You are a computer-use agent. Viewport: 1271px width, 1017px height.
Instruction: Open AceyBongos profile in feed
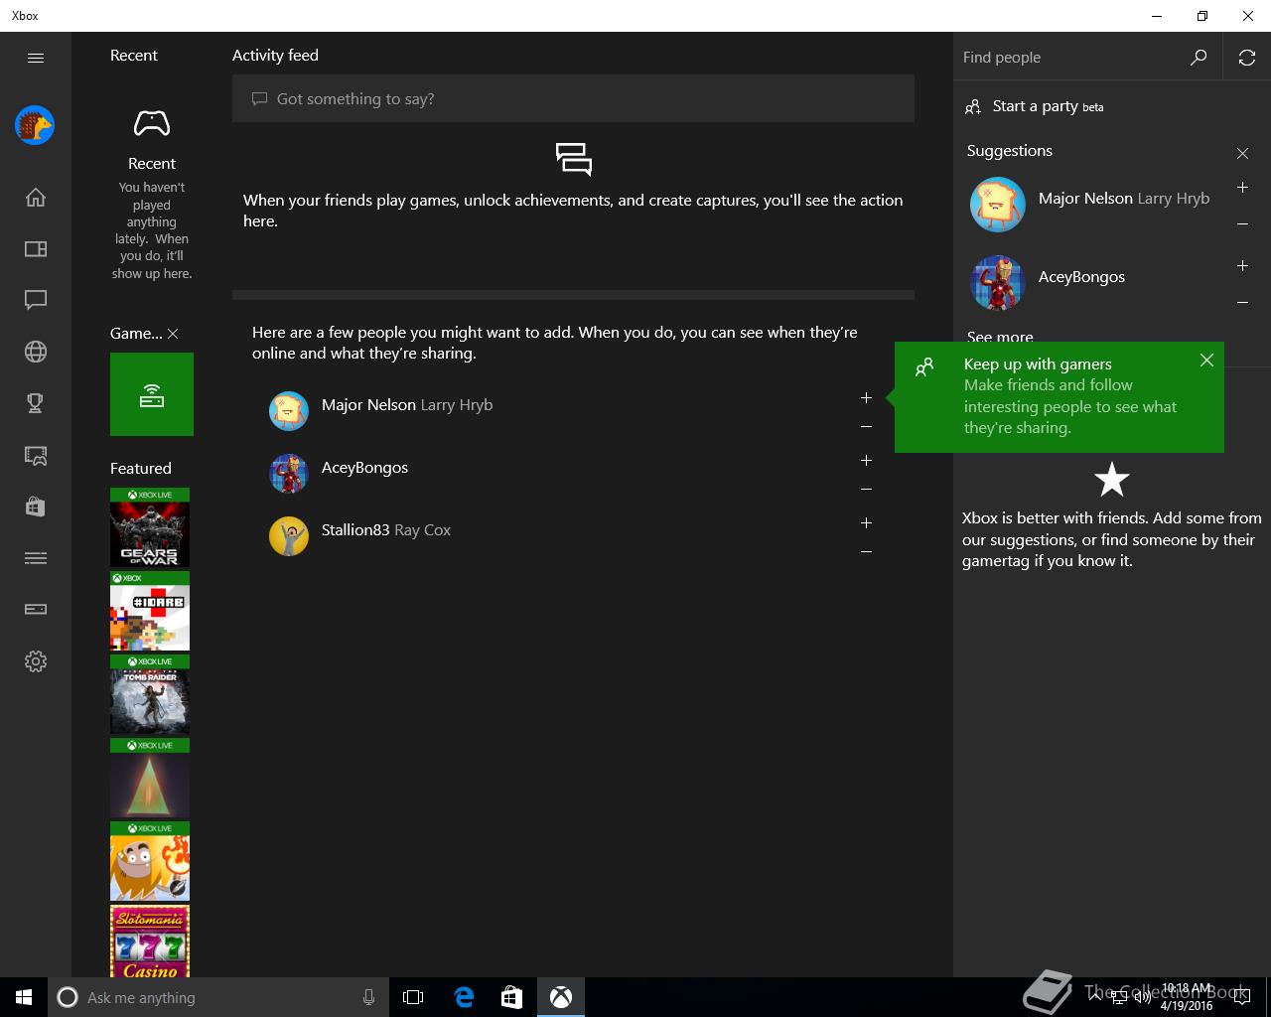[339, 474]
